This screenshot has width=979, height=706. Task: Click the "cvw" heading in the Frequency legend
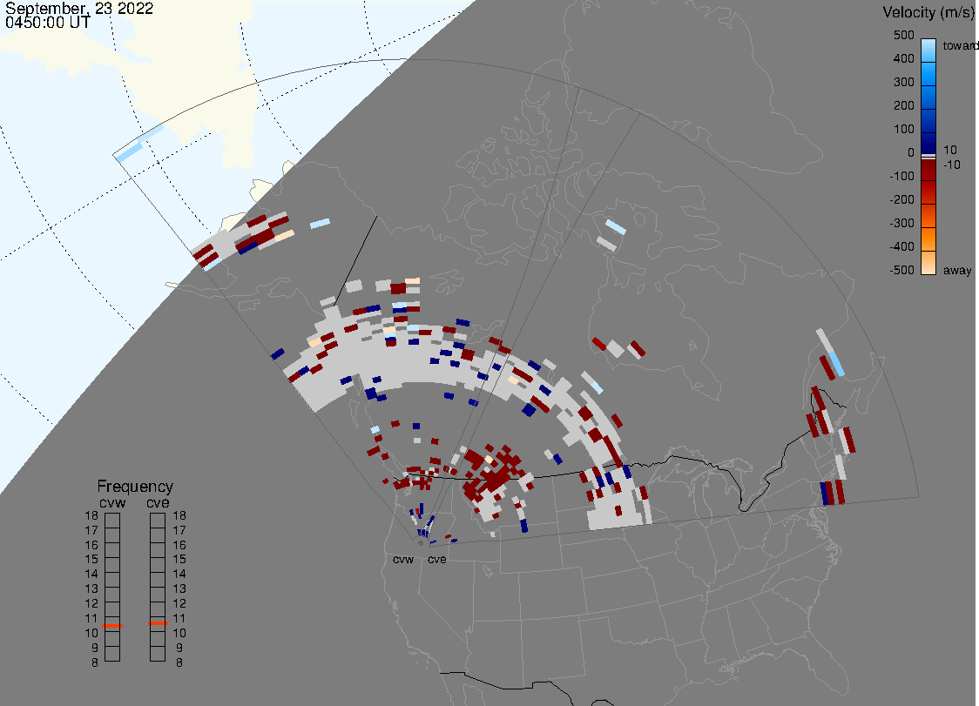(112, 503)
